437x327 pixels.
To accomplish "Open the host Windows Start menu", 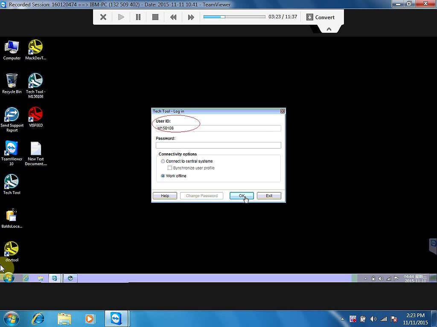I will [11, 318].
